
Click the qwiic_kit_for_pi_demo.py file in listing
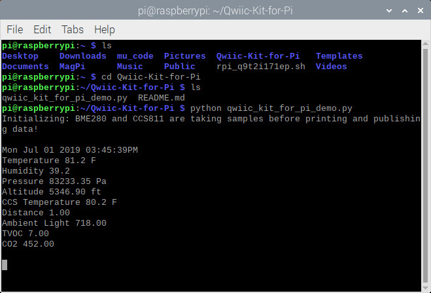(x=65, y=98)
